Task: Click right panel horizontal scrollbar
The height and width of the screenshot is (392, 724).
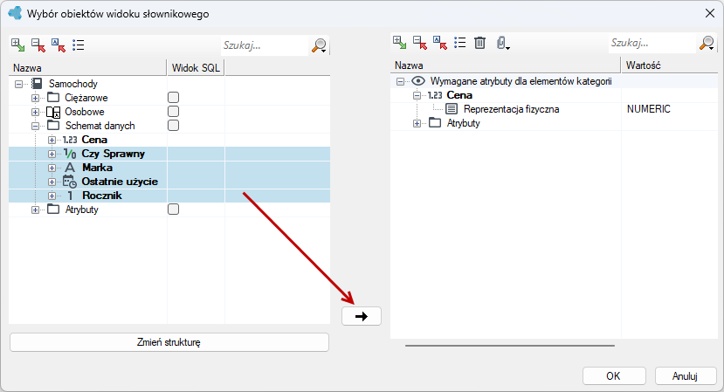Action: (510, 346)
